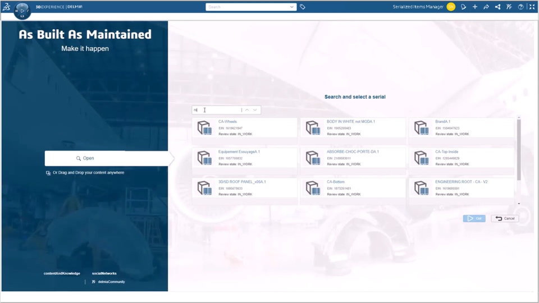539x303 pixels.
Task: Select BrandA.1 title text
Action: click(x=443, y=122)
